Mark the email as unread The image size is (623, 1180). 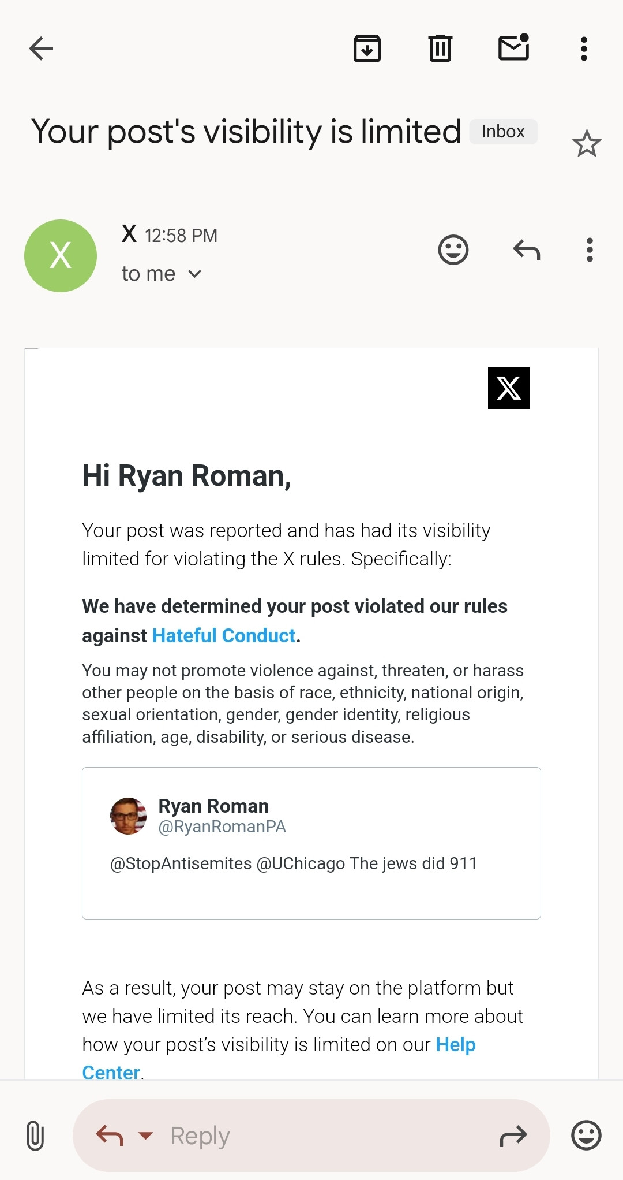[x=514, y=47]
